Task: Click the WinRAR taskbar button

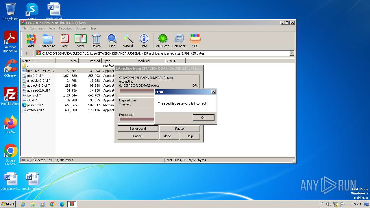Action: (x=72, y=204)
